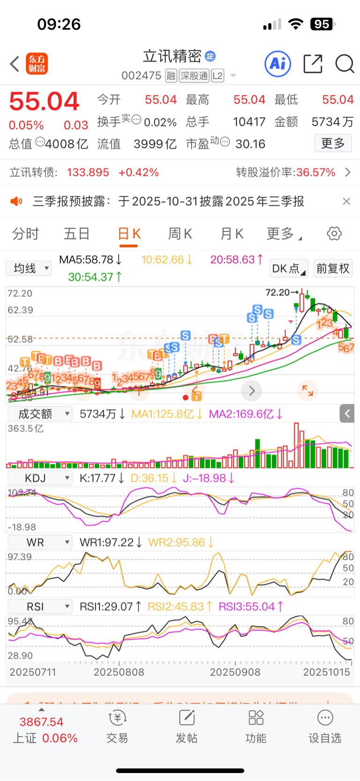
Task: Switch to 分时 tab
Action: pyautogui.click(x=25, y=233)
